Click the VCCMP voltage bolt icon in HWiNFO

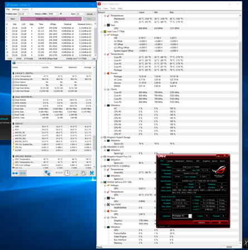tap(13, 150)
